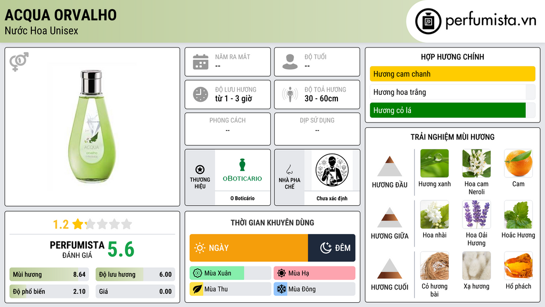Select the Mùa Xuân season bar
Screen dimensions: 545x307
point(230,273)
